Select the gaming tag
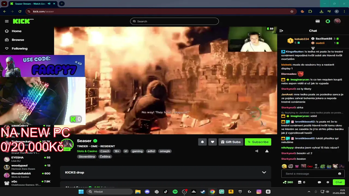 [137, 151]
